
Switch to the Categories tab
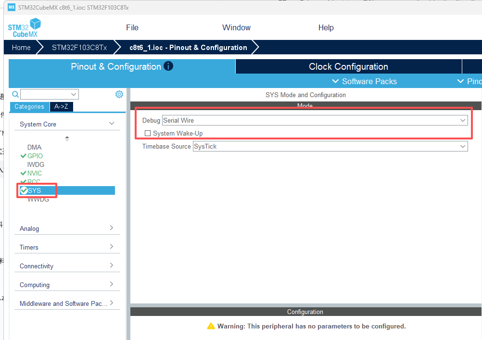29,106
